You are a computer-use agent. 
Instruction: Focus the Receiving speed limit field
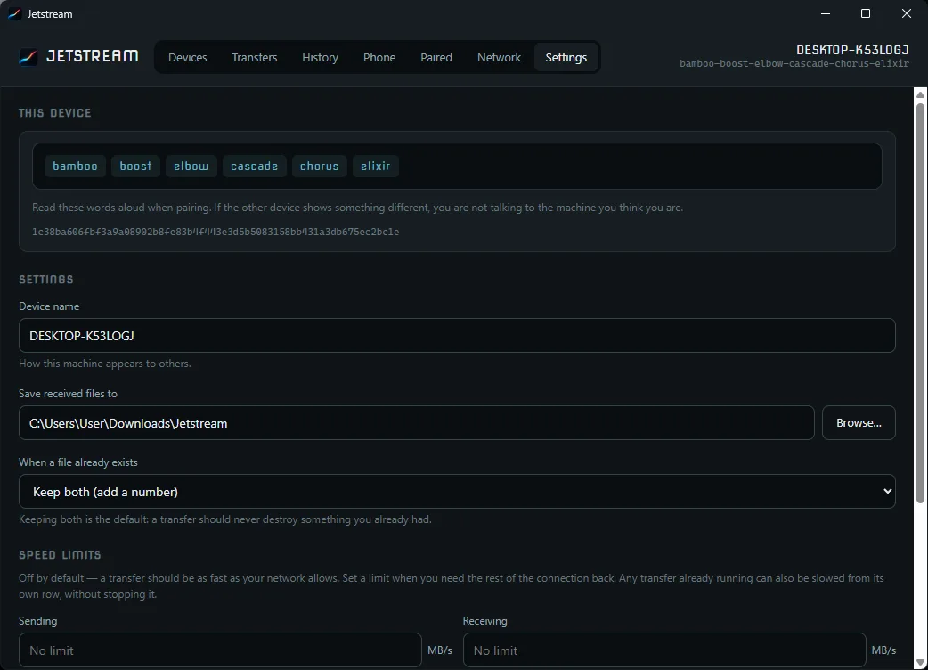[664, 650]
